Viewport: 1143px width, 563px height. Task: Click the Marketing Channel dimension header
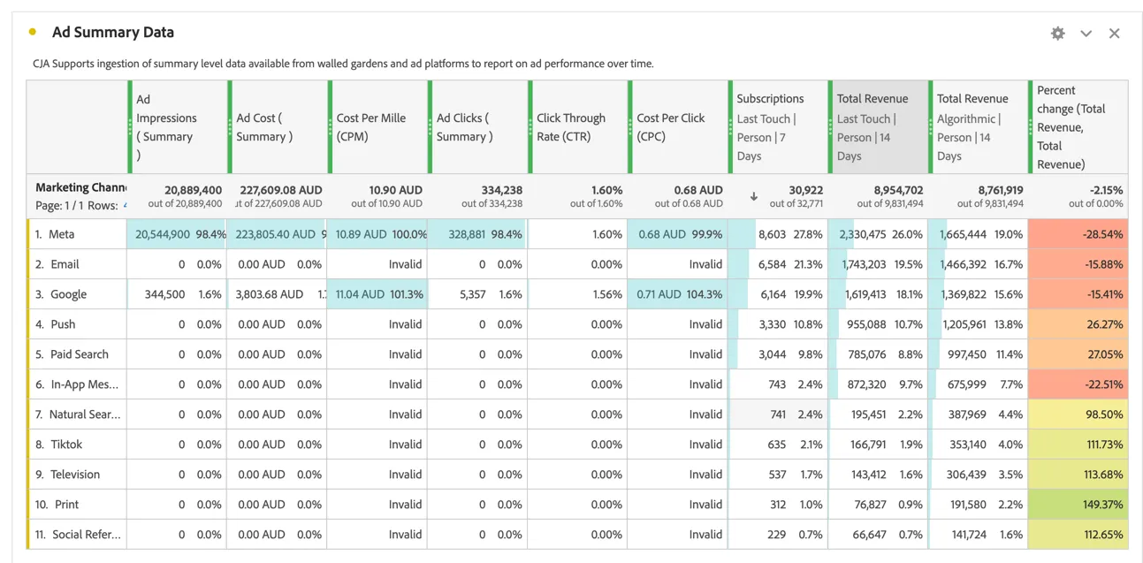(x=80, y=187)
